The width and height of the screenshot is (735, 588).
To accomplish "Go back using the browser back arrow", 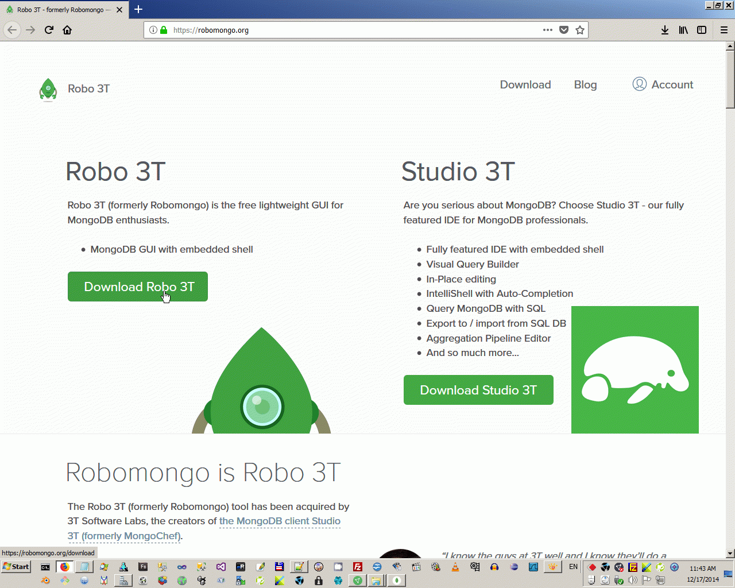I will (12, 30).
